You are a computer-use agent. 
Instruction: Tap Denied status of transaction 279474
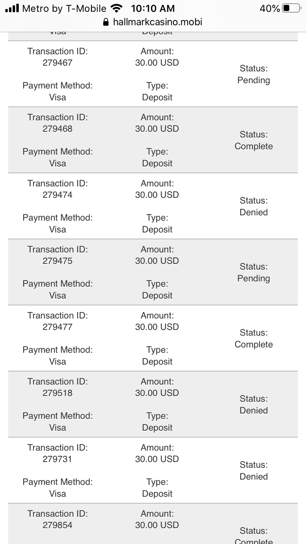254,212
